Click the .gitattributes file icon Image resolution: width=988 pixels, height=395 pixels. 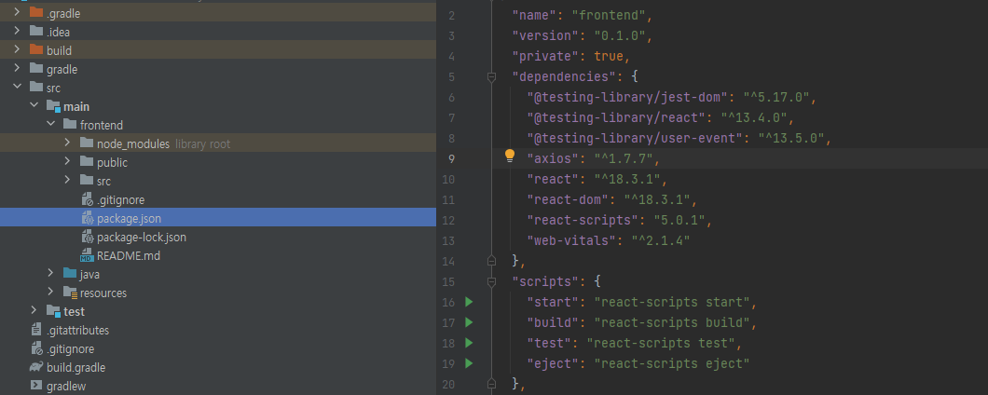(36, 330)
